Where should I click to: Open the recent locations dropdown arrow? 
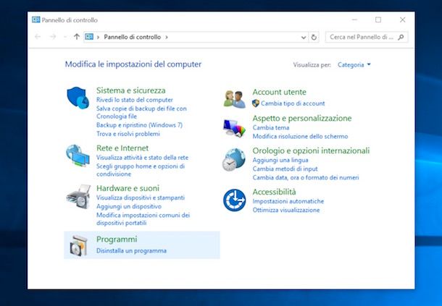(65, 37)
